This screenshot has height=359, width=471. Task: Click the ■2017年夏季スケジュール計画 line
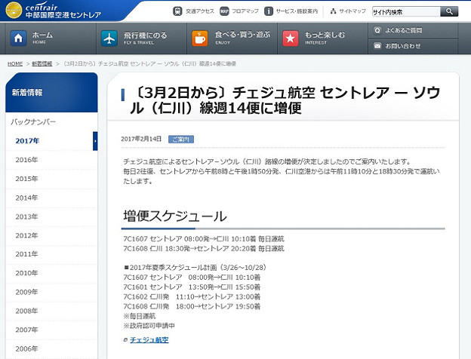tap(195, 268)
